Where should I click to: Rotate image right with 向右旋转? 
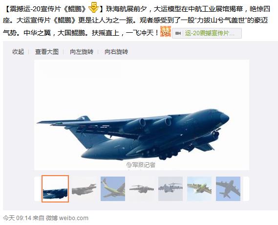click(x=116, y=52)
